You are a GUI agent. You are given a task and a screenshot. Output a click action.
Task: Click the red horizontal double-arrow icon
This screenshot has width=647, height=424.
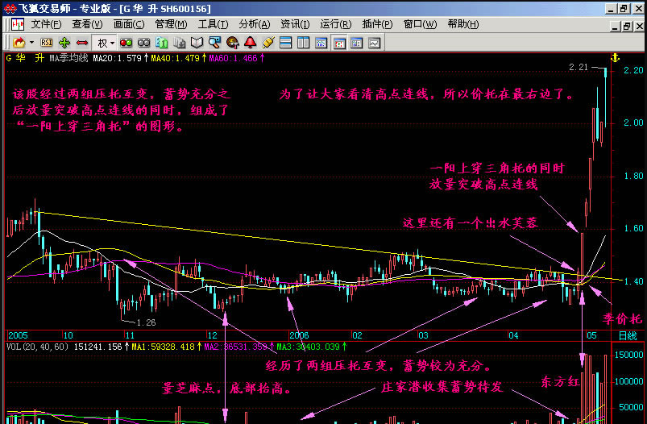pyautogui.click(x=81, y=42)
